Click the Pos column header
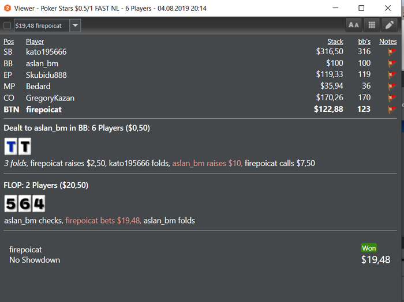The width and height of the screenshot is (404, 302). [x=9, y=41]
